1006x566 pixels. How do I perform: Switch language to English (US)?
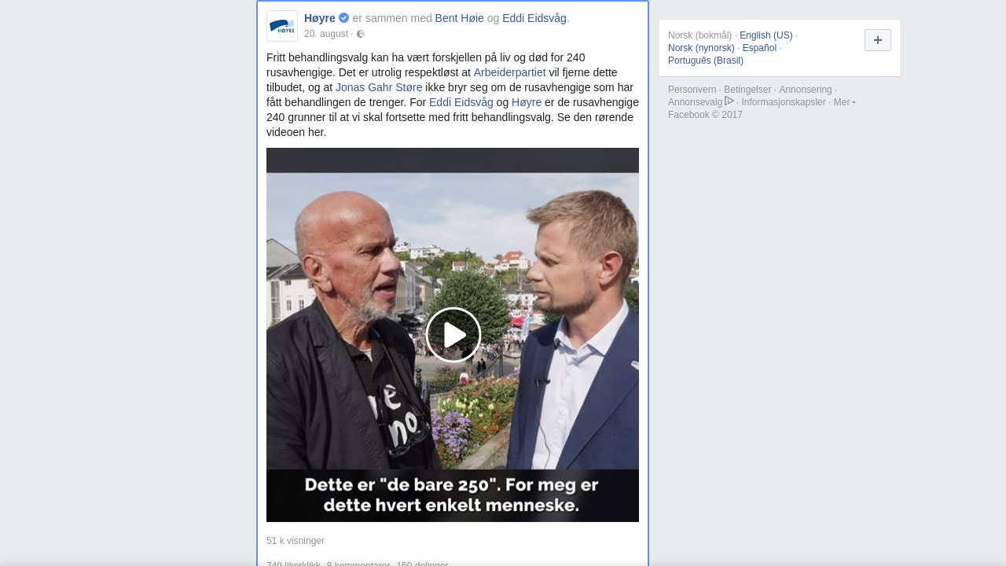point(766,35)
